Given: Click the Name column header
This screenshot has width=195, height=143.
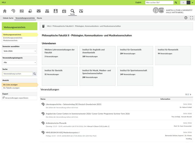Looking at the screenshot, I should point(43,99).
